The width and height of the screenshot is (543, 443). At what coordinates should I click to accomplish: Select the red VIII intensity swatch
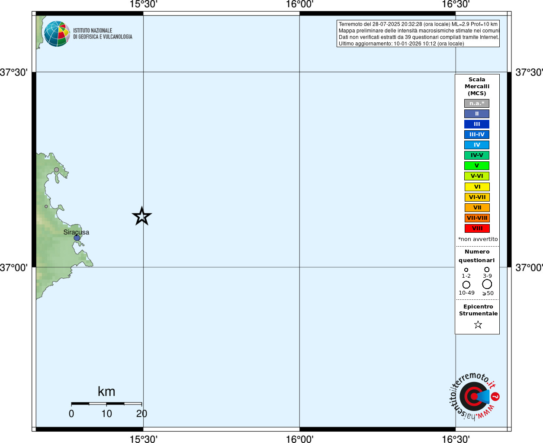477,228
